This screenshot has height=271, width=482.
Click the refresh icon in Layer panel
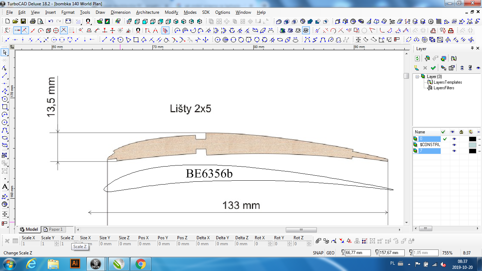(x=417, y=59)
